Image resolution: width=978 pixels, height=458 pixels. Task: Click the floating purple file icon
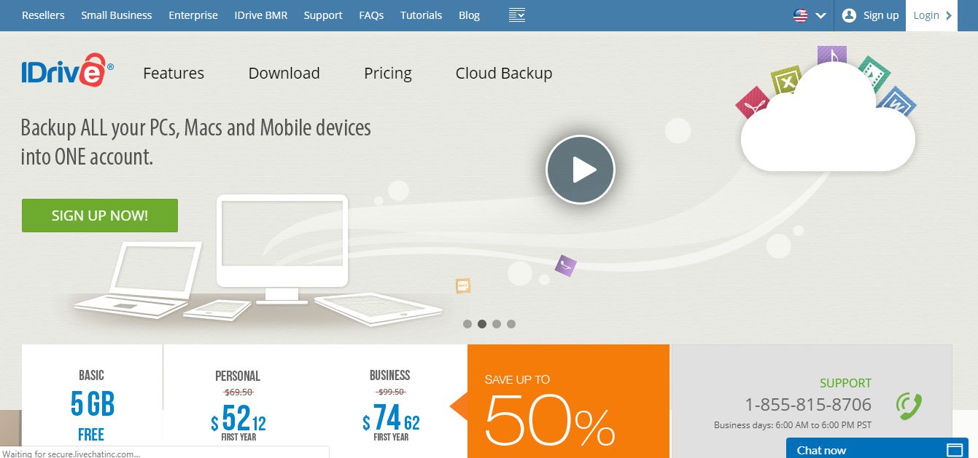(x=566, y=265)
